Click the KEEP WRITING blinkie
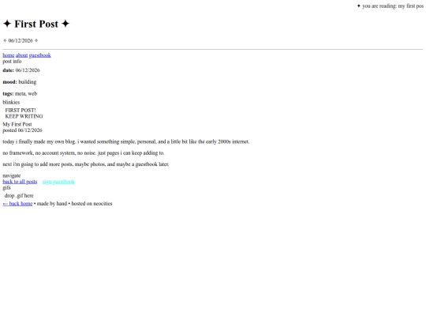The image size is (426, 320). click(24, 116)
